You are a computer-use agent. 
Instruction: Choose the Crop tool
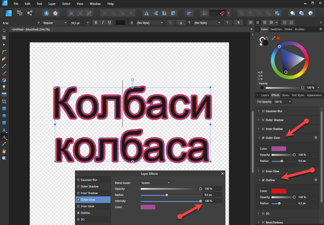click(4, 101)
